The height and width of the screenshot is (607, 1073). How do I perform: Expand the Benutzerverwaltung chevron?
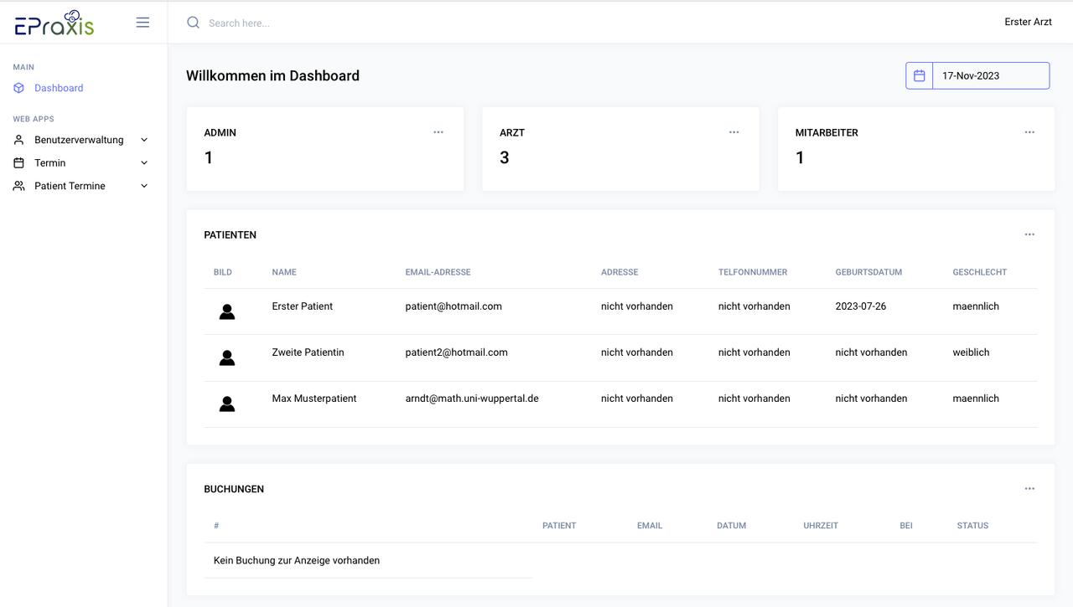pos(144,140)
